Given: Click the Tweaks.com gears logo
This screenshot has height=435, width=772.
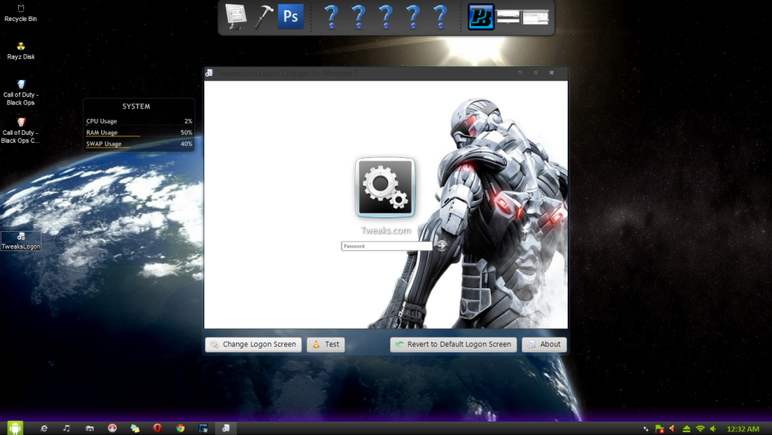Looking at the screenshot, I should (384, 187).
